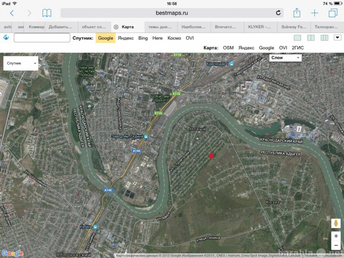344x258 pixels.
Task: Open the Safari share sheet
Action: 297,12
